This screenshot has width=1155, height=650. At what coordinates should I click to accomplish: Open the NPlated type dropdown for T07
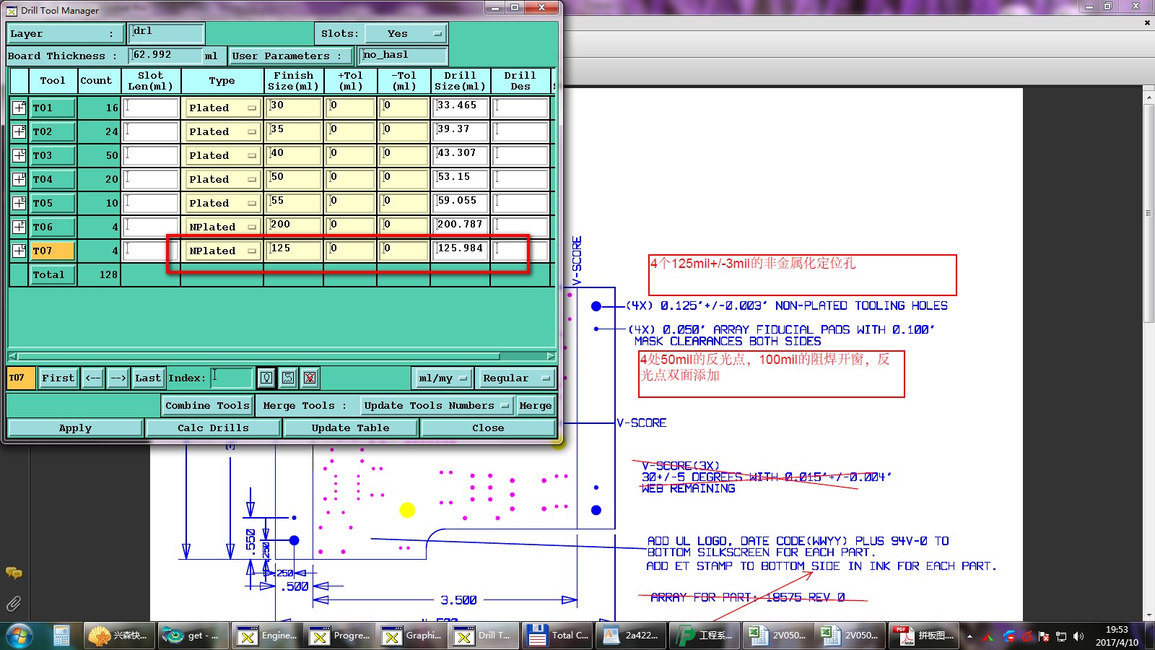point(222,251)
